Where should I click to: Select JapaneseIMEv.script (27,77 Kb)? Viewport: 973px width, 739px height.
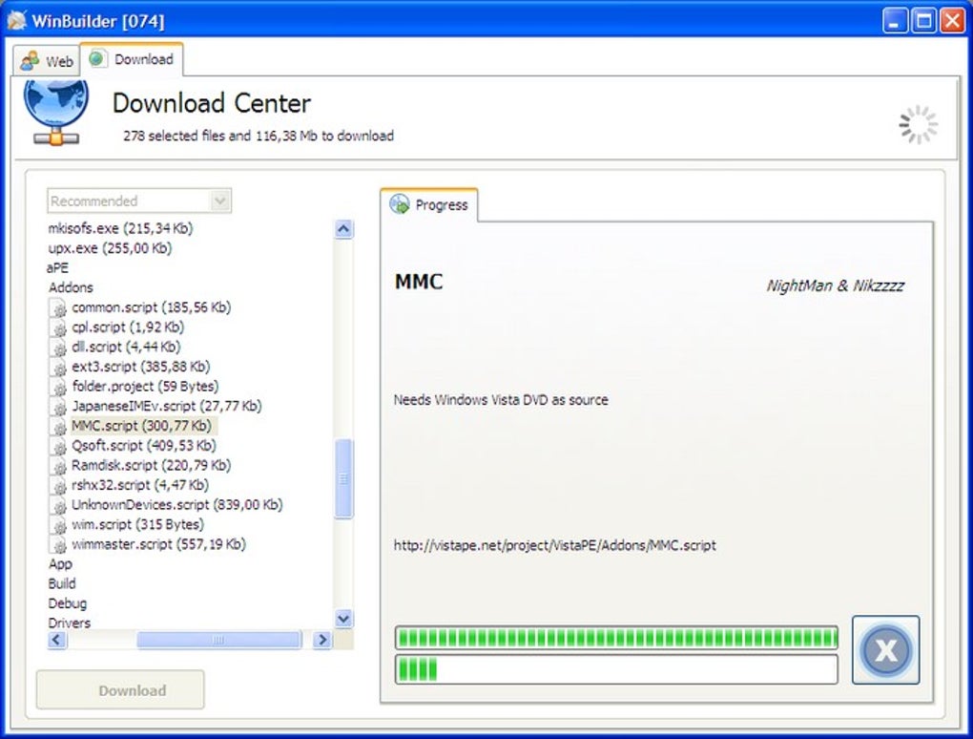[166, 406]
